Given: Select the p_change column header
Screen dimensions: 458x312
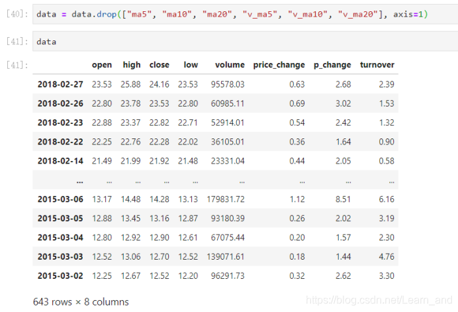Looking at the screenshot, I should [332, 65].
